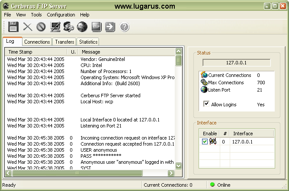Viewport: 289px width, 191px height.
Task: Click the Max Connections gears icon
Action: (204, 82)
